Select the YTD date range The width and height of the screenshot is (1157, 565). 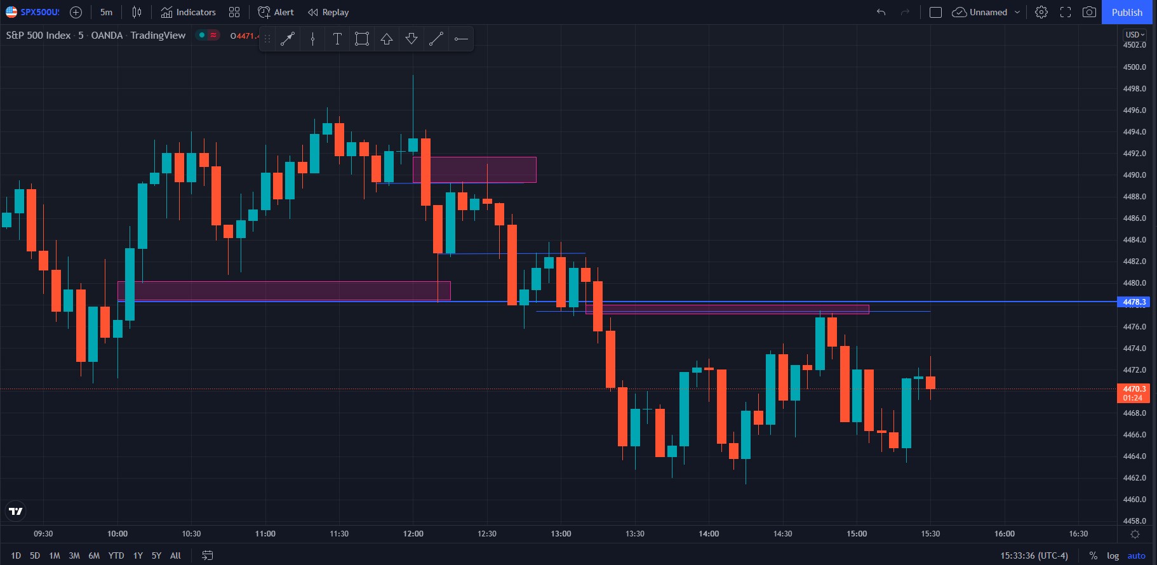point(116,555)
